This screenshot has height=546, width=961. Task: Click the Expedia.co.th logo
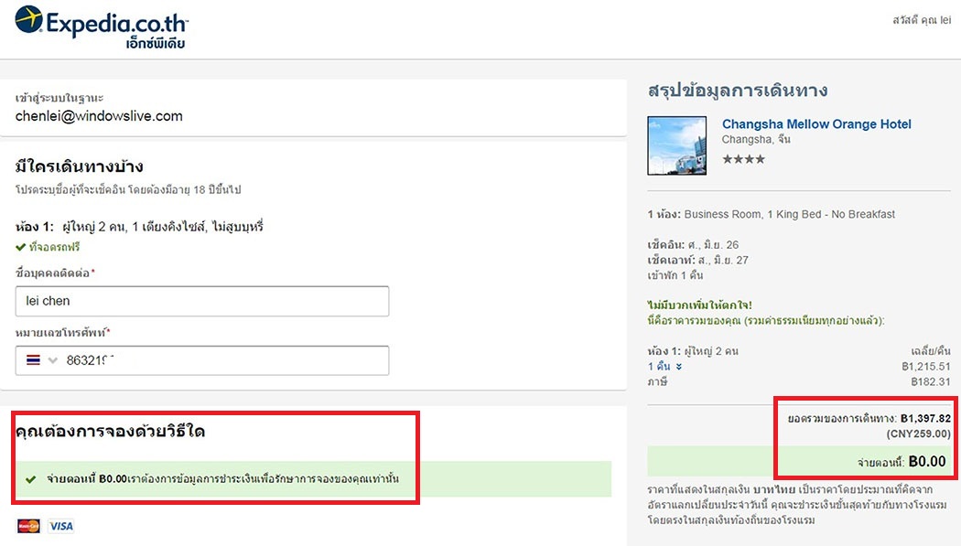click(102, 27)
